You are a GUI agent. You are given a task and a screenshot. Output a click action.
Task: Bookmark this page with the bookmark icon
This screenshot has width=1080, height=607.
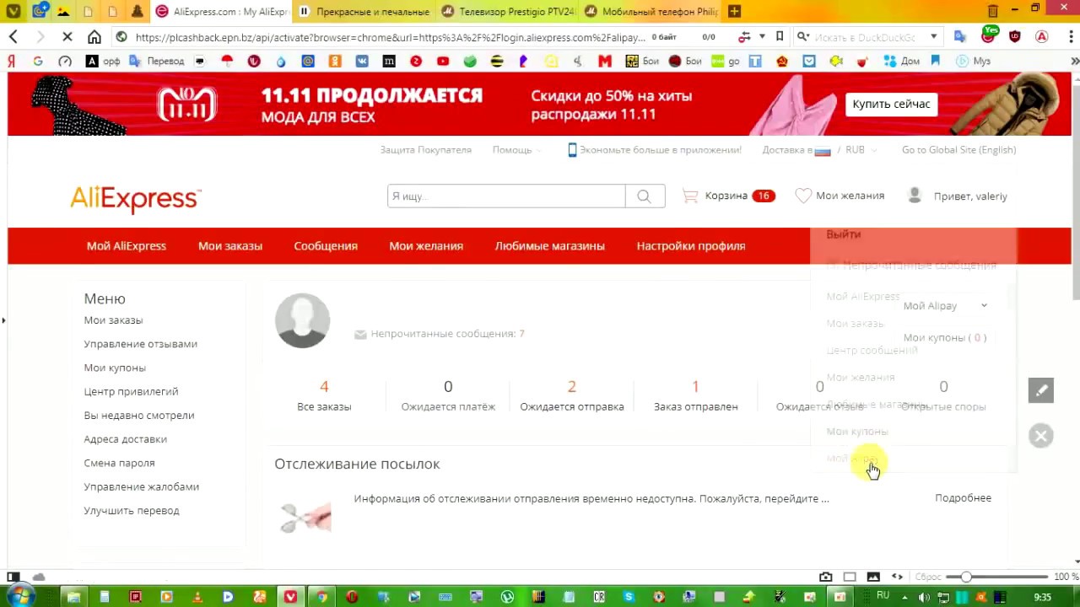[780, 37]
